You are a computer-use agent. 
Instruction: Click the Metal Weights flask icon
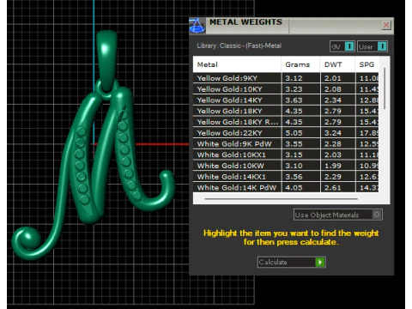[x=197, y=26]
